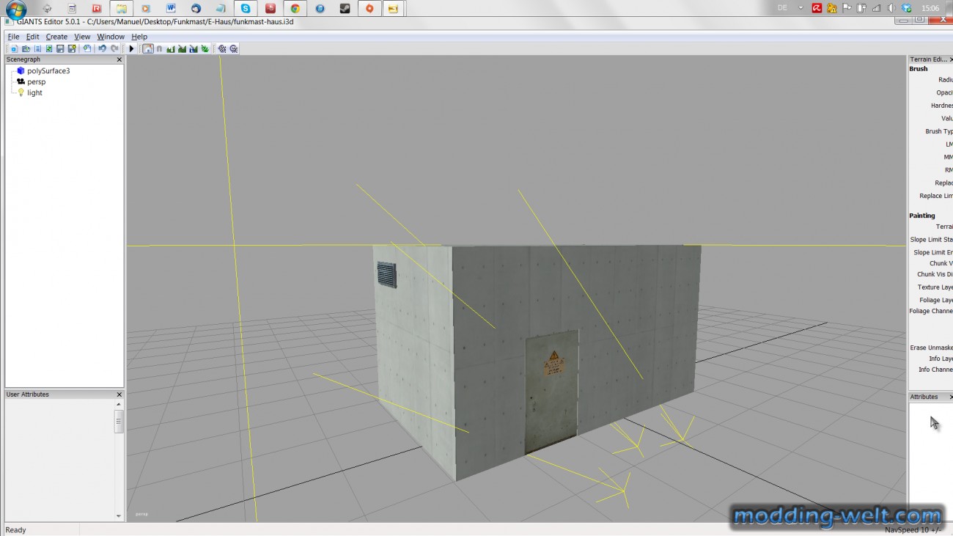Select the persp camera node
The width and height of the screenshot is (953, 536).
click(x=37, y=82)
